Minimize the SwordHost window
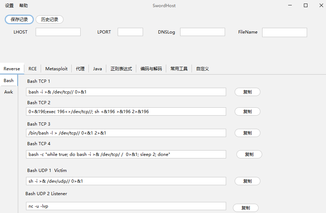 tap(290, 5)
